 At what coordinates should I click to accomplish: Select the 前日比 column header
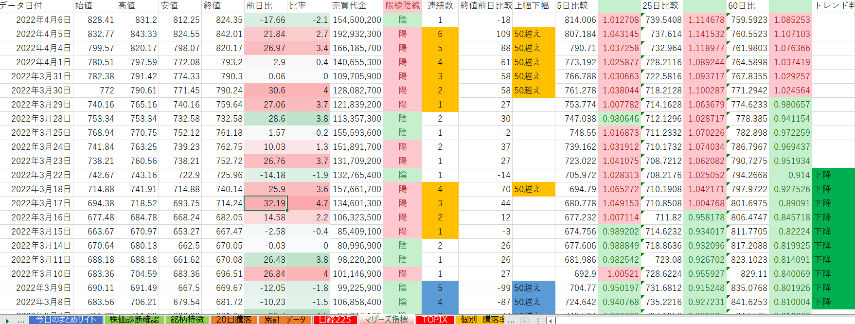click(x=266, y=6)
